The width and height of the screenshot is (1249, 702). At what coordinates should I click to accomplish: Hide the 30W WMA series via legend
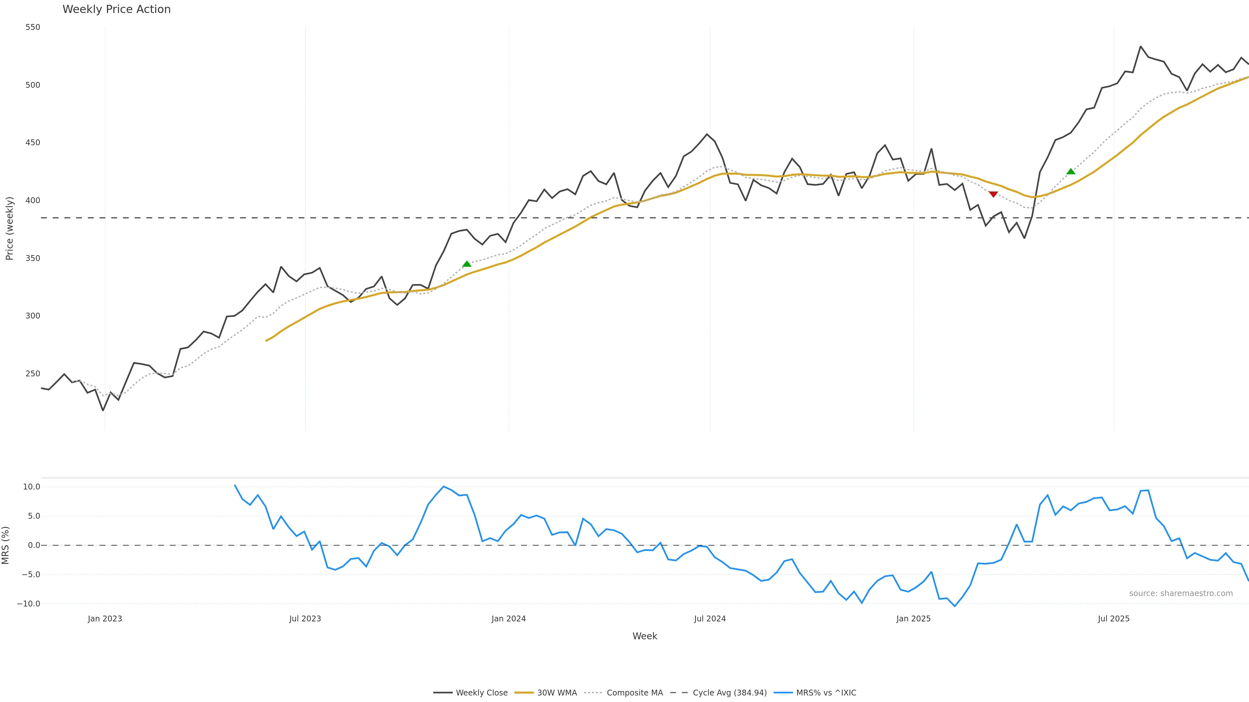tap(557, 693)
